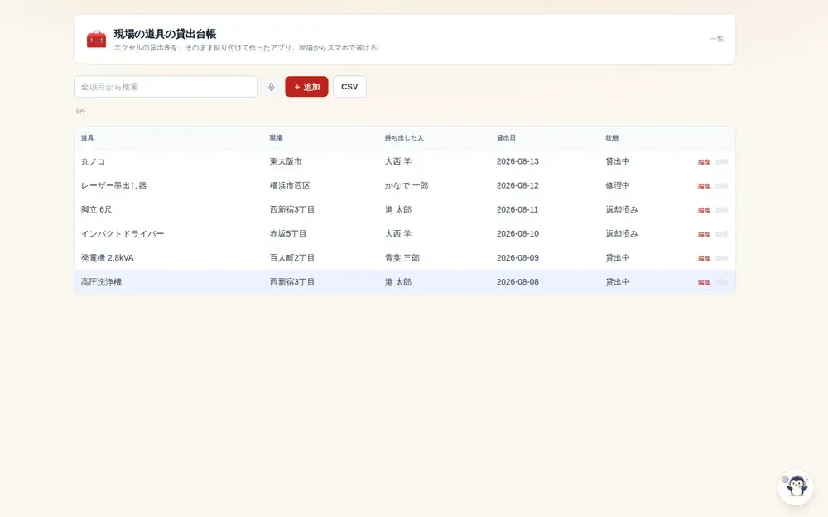Click 港 太郎 in the 高圧洗浄機 row
The width and height of the screenshot is (828, 517).
point(398,282)
